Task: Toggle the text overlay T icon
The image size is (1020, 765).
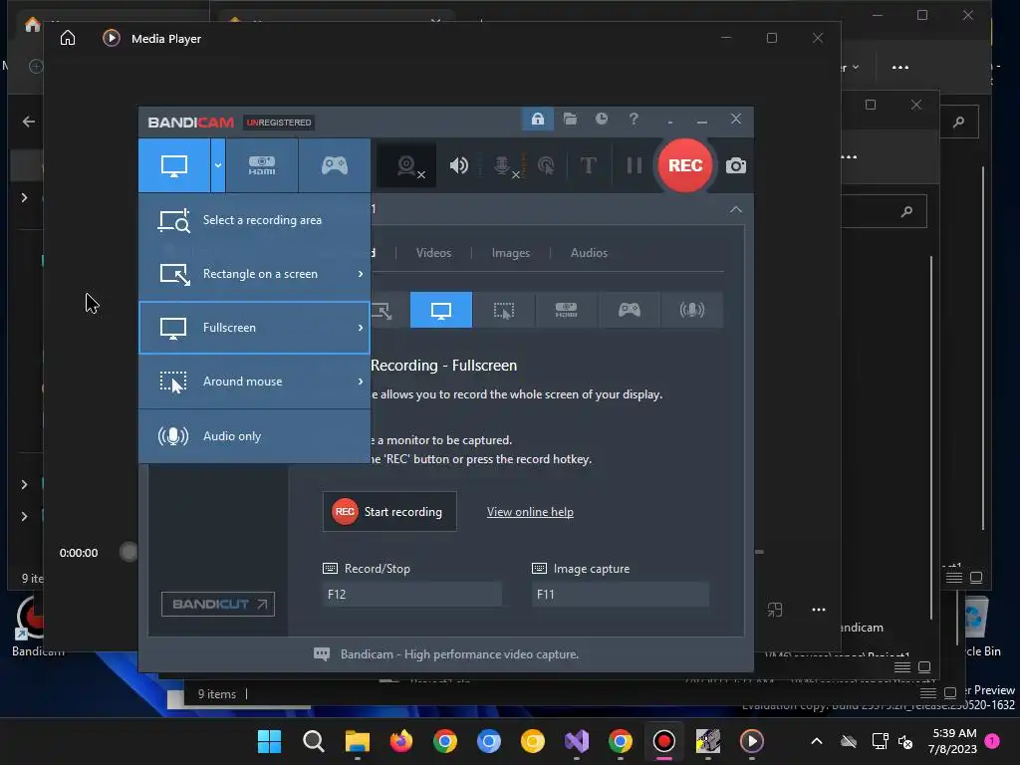Action: click(588, 165)
